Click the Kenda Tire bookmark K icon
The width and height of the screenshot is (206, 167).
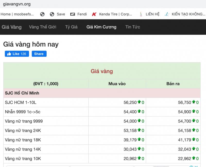tap(94, 14)
